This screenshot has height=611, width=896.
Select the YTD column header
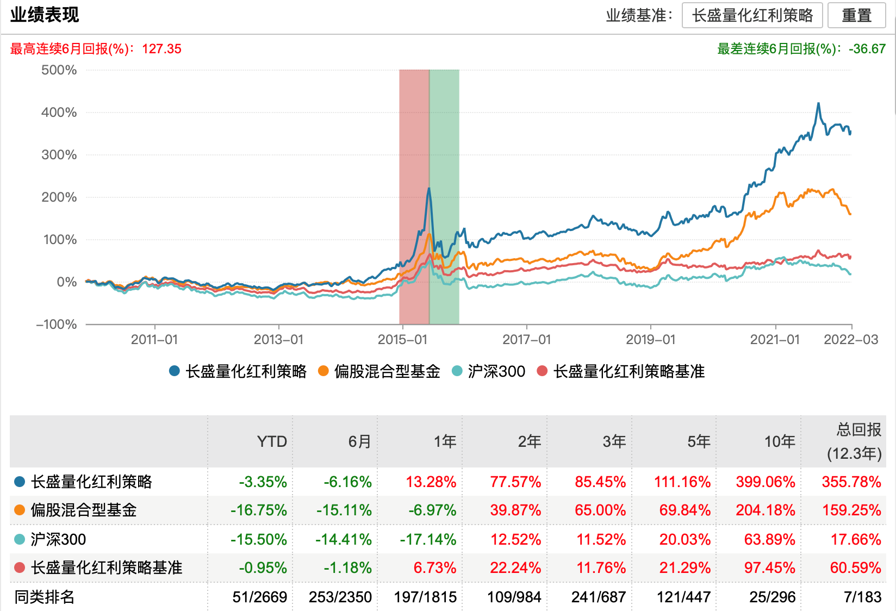pos(271,441)
